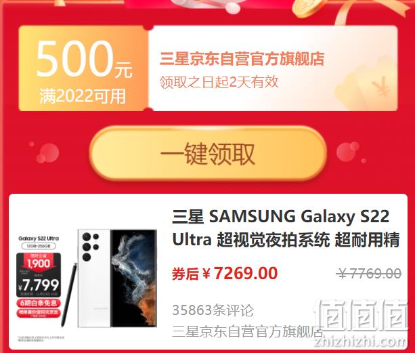Select the 500元 coupon amount panel
This screenshot has width=415, height=353.
point(83,68)
